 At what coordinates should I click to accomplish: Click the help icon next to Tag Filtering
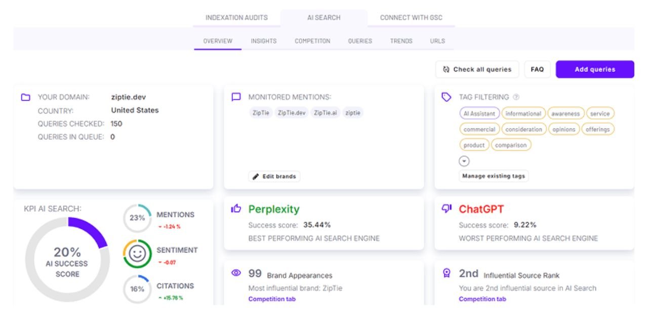point(516,97)
